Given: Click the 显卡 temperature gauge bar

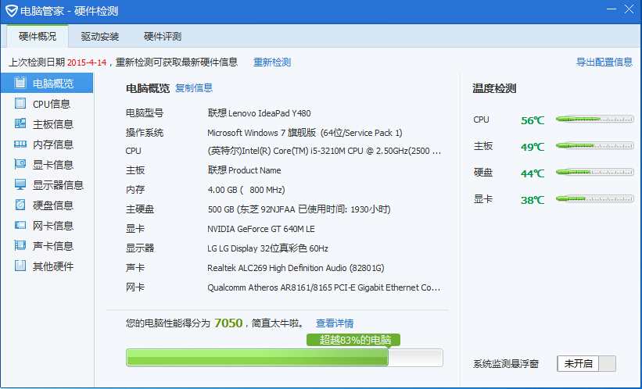Looking at the screenshot, I should click(594, 198).
